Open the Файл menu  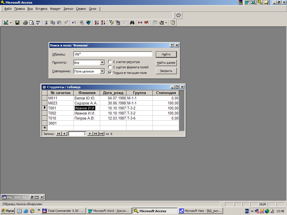[x=8, y=9]
